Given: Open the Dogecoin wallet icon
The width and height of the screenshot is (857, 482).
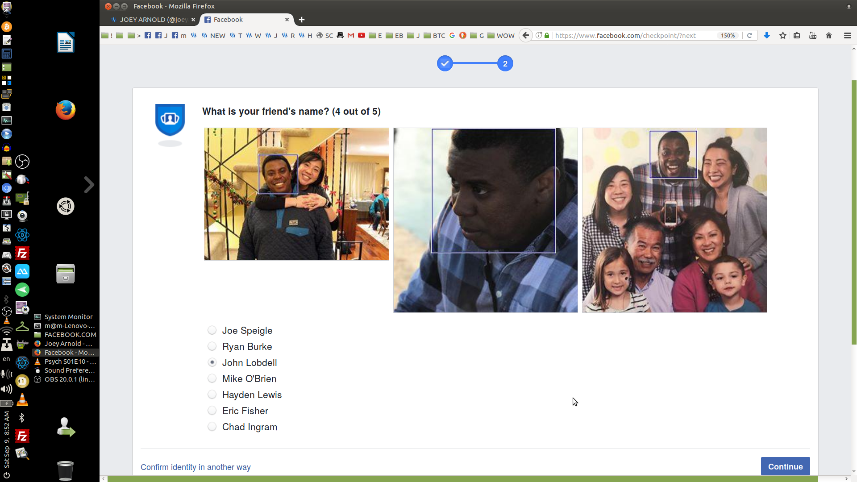Looking at the screenshot, I should click(22, 381).
